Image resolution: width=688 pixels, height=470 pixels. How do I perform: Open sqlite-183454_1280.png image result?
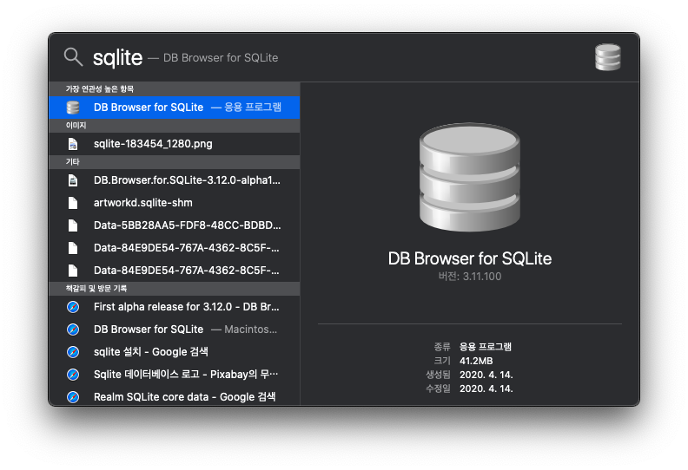coord(175,144)
